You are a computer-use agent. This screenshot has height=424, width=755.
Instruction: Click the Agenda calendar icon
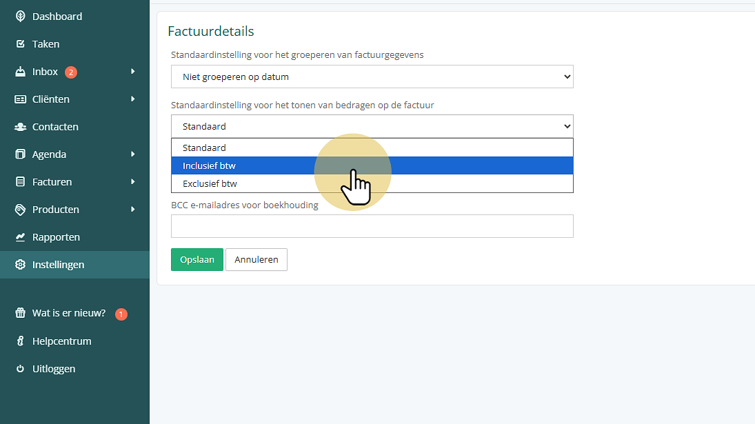point(20,154)
